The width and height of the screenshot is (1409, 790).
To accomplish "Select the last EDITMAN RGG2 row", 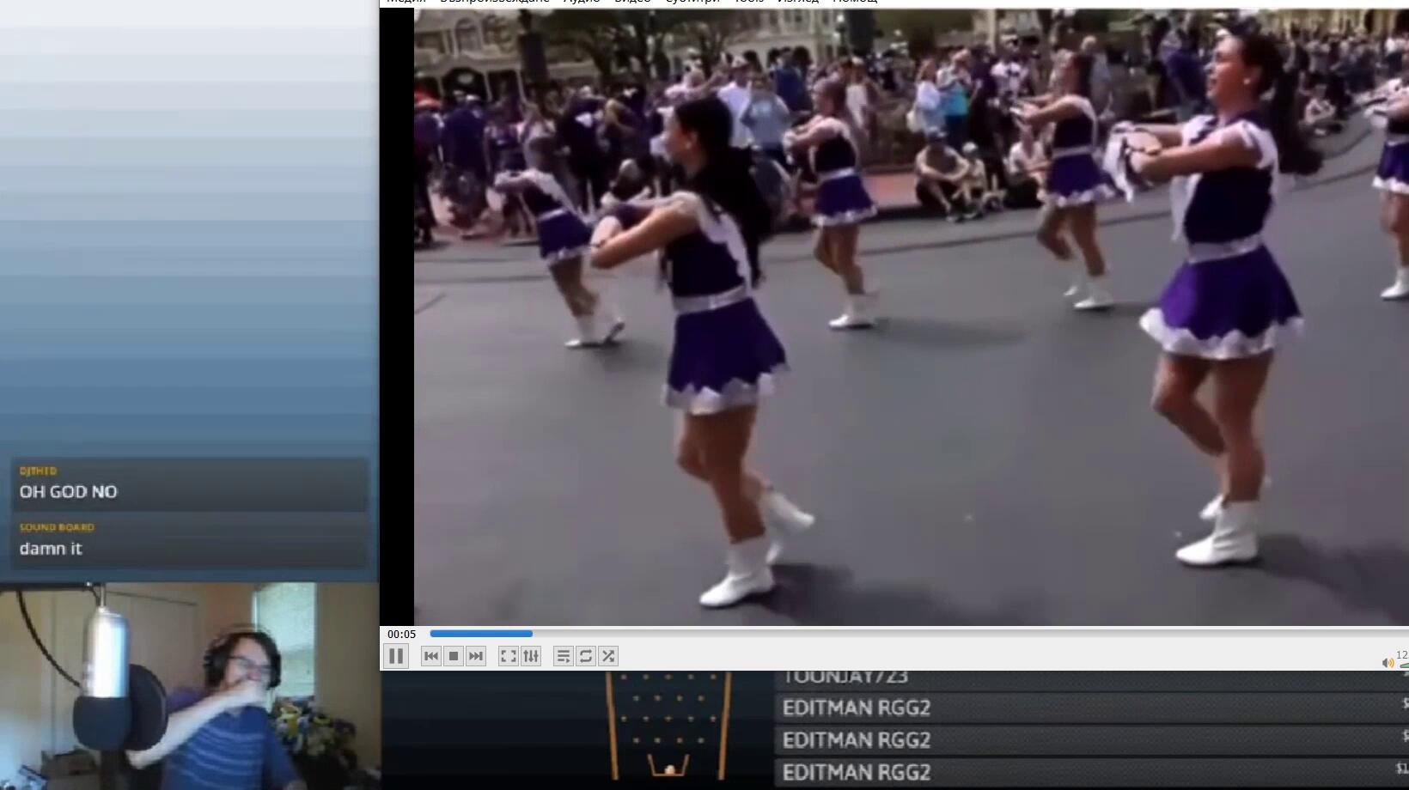I will [1091, 772].
